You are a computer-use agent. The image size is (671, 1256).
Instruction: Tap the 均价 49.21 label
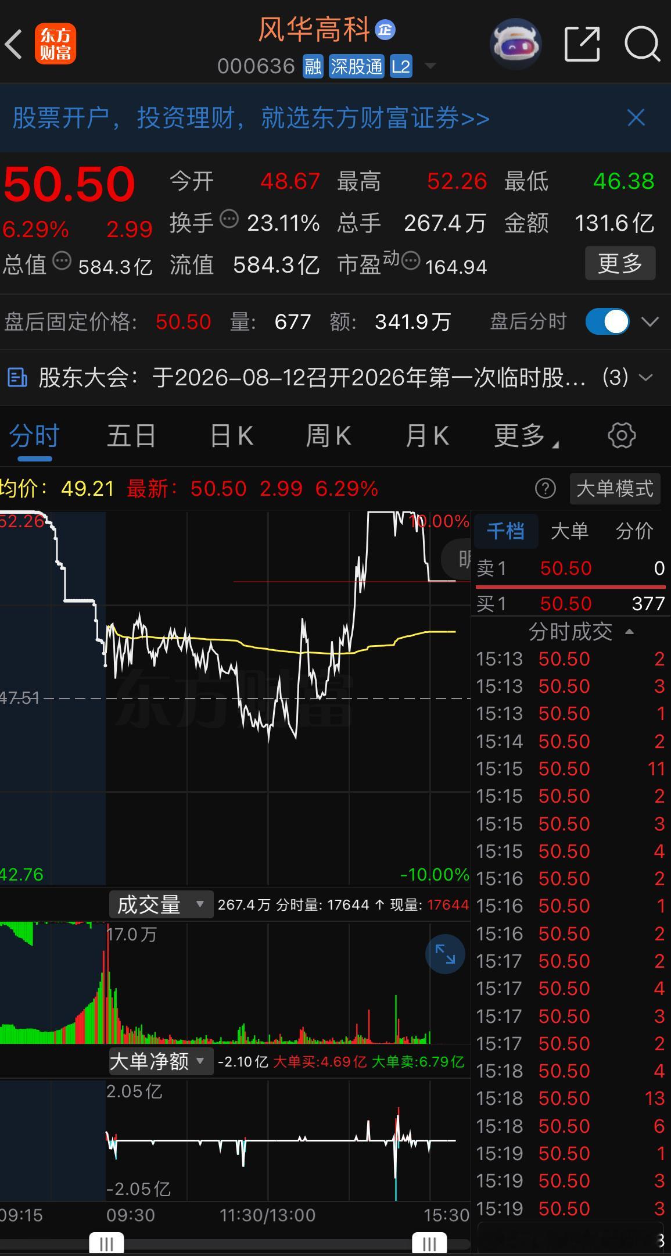click(x=57, y=489)
